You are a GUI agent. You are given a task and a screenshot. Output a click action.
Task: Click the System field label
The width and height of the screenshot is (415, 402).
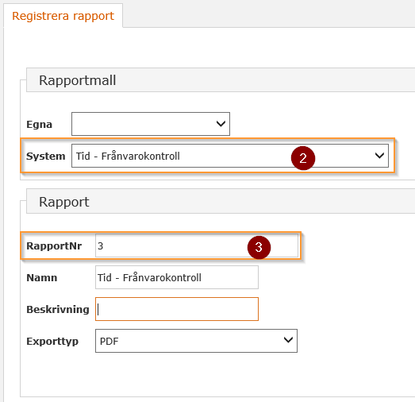[45, 156]
